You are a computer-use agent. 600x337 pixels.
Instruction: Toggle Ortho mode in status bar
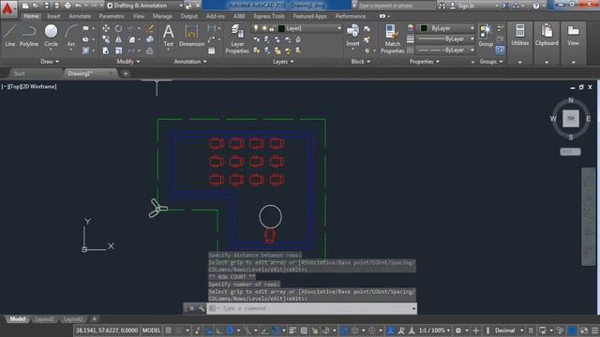[219, 330]
